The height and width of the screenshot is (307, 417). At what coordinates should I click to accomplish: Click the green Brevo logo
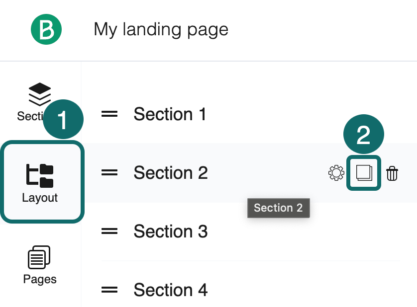point(46,29)
